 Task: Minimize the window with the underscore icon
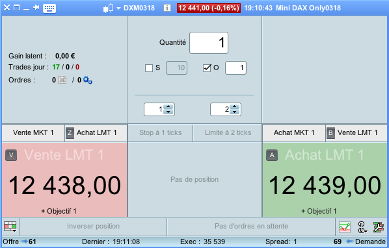(x=26, y=9)
